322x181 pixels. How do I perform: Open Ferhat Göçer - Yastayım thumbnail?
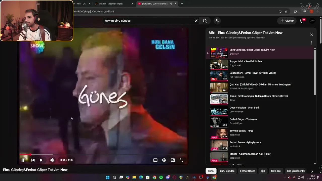[219, 122]
